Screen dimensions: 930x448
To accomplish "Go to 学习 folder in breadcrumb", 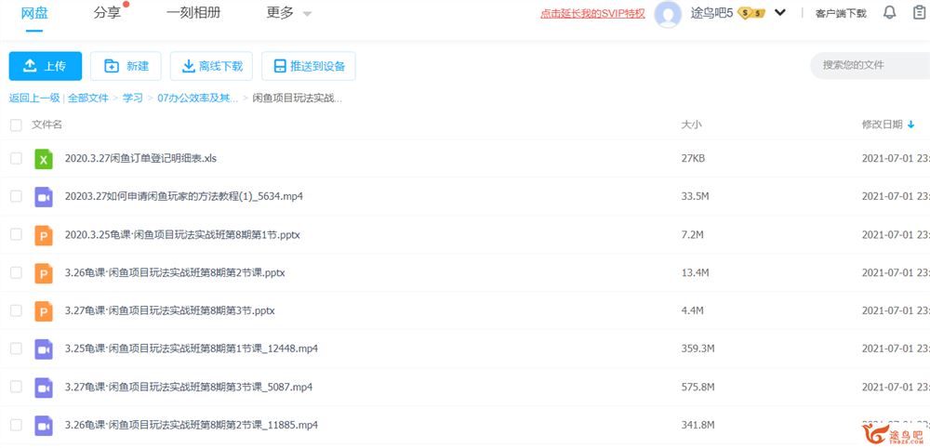I will (133, 99).
